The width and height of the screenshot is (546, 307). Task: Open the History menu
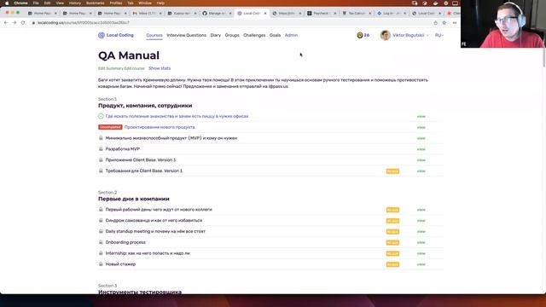[74, 3]
